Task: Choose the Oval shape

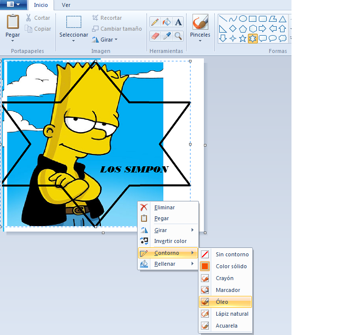Action: [x=242, y=19]
